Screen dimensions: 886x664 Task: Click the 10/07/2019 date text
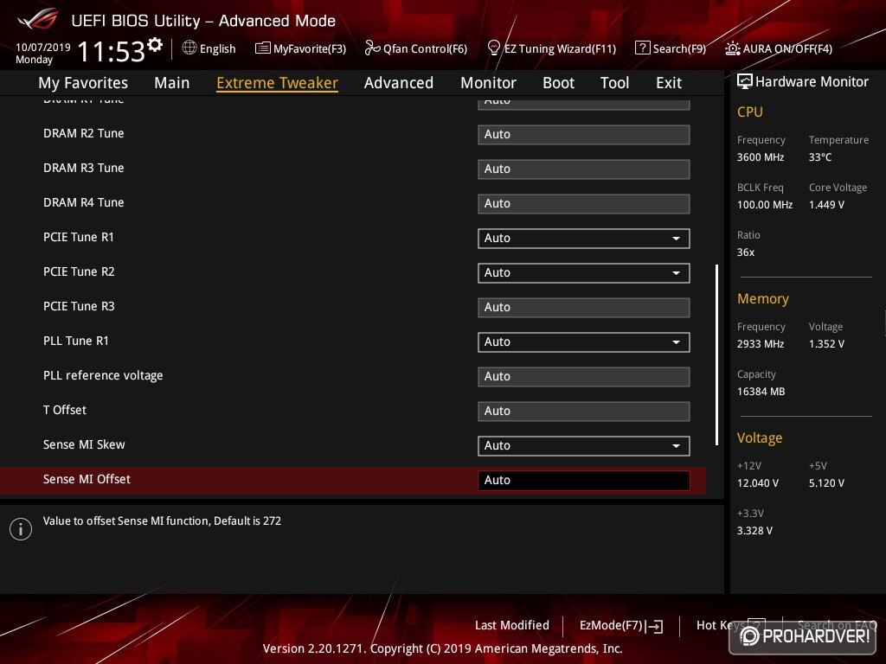pyautogui.click(x=43, y=47)
